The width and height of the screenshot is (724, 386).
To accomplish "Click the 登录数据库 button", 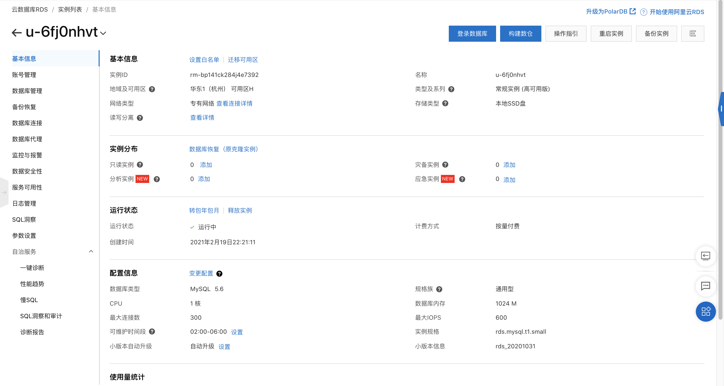I will [x=472, y=34].
